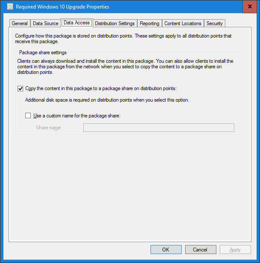Enable Use a custom name for package share
Image resolution: width=260 pixels, height=263 pixels.
tap(28, 116)
